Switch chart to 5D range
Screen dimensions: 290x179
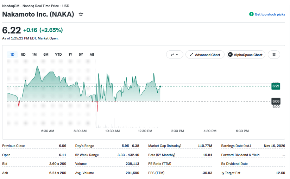pyautogui.click(x=23, y=54)
